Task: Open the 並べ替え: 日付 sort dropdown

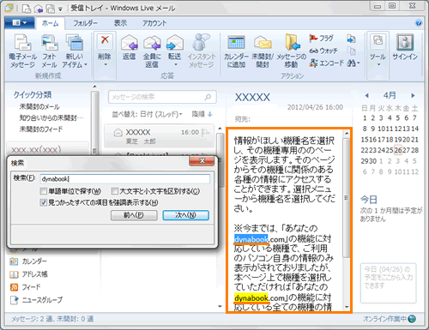Action: point(147,115)
